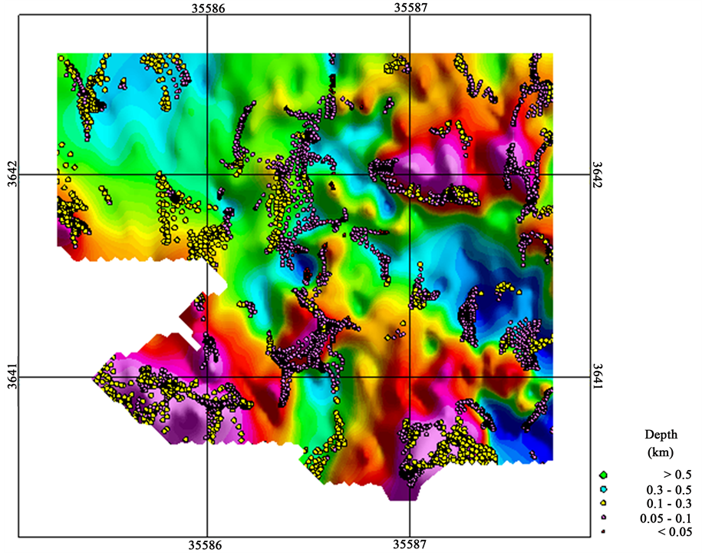This screenshot has width=702, height=553.
Task: Click the pink '0.05 - 0.1' legend symbol
Action: (x=604, y=518)
